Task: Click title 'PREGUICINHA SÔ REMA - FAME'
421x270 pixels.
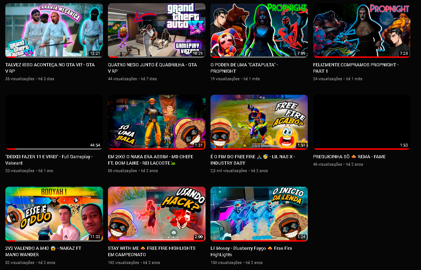Action: pyautogui.click(x=349, y=156)
